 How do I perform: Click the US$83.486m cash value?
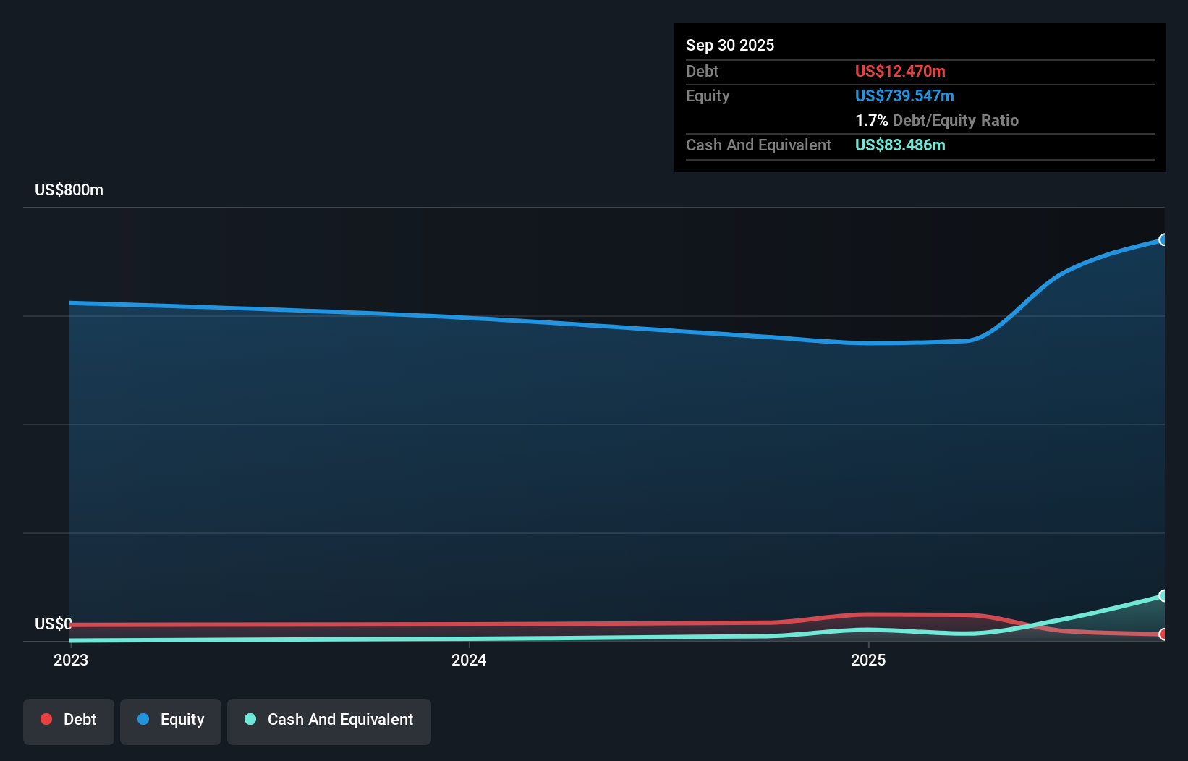tap(900, 145)
